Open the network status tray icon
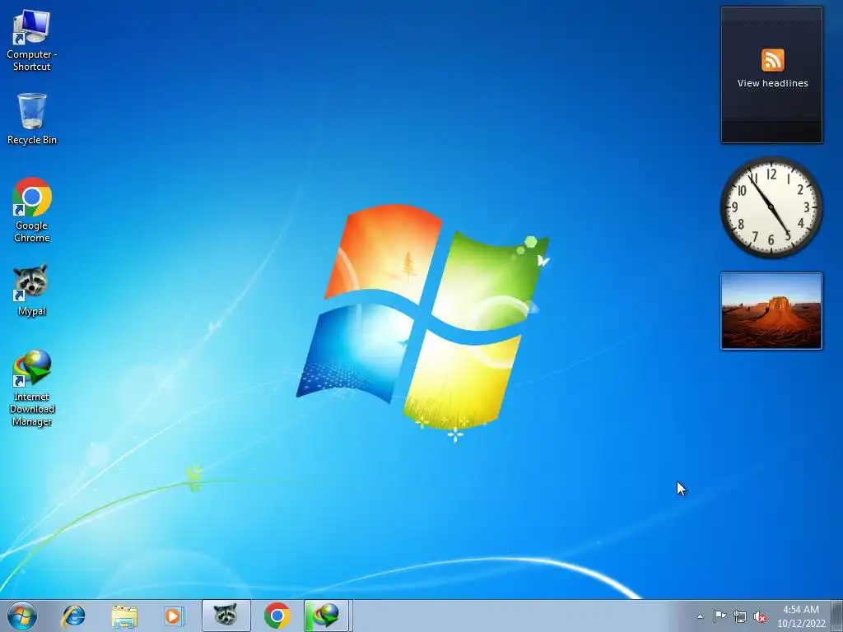The width and height of the screenshot is (843, 632). (x=740, y=616)
